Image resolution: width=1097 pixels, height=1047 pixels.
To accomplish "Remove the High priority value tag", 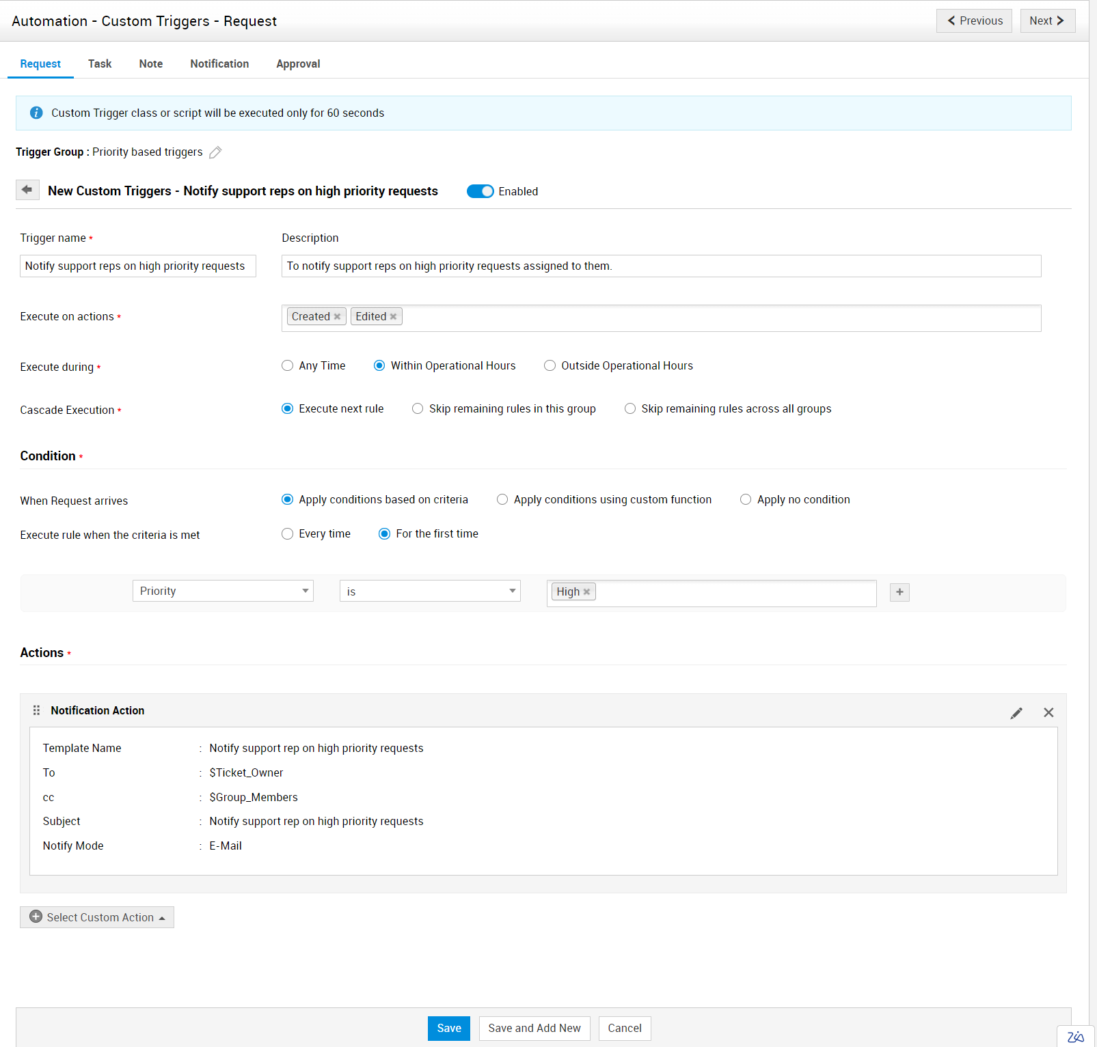I will coord(586,592).
